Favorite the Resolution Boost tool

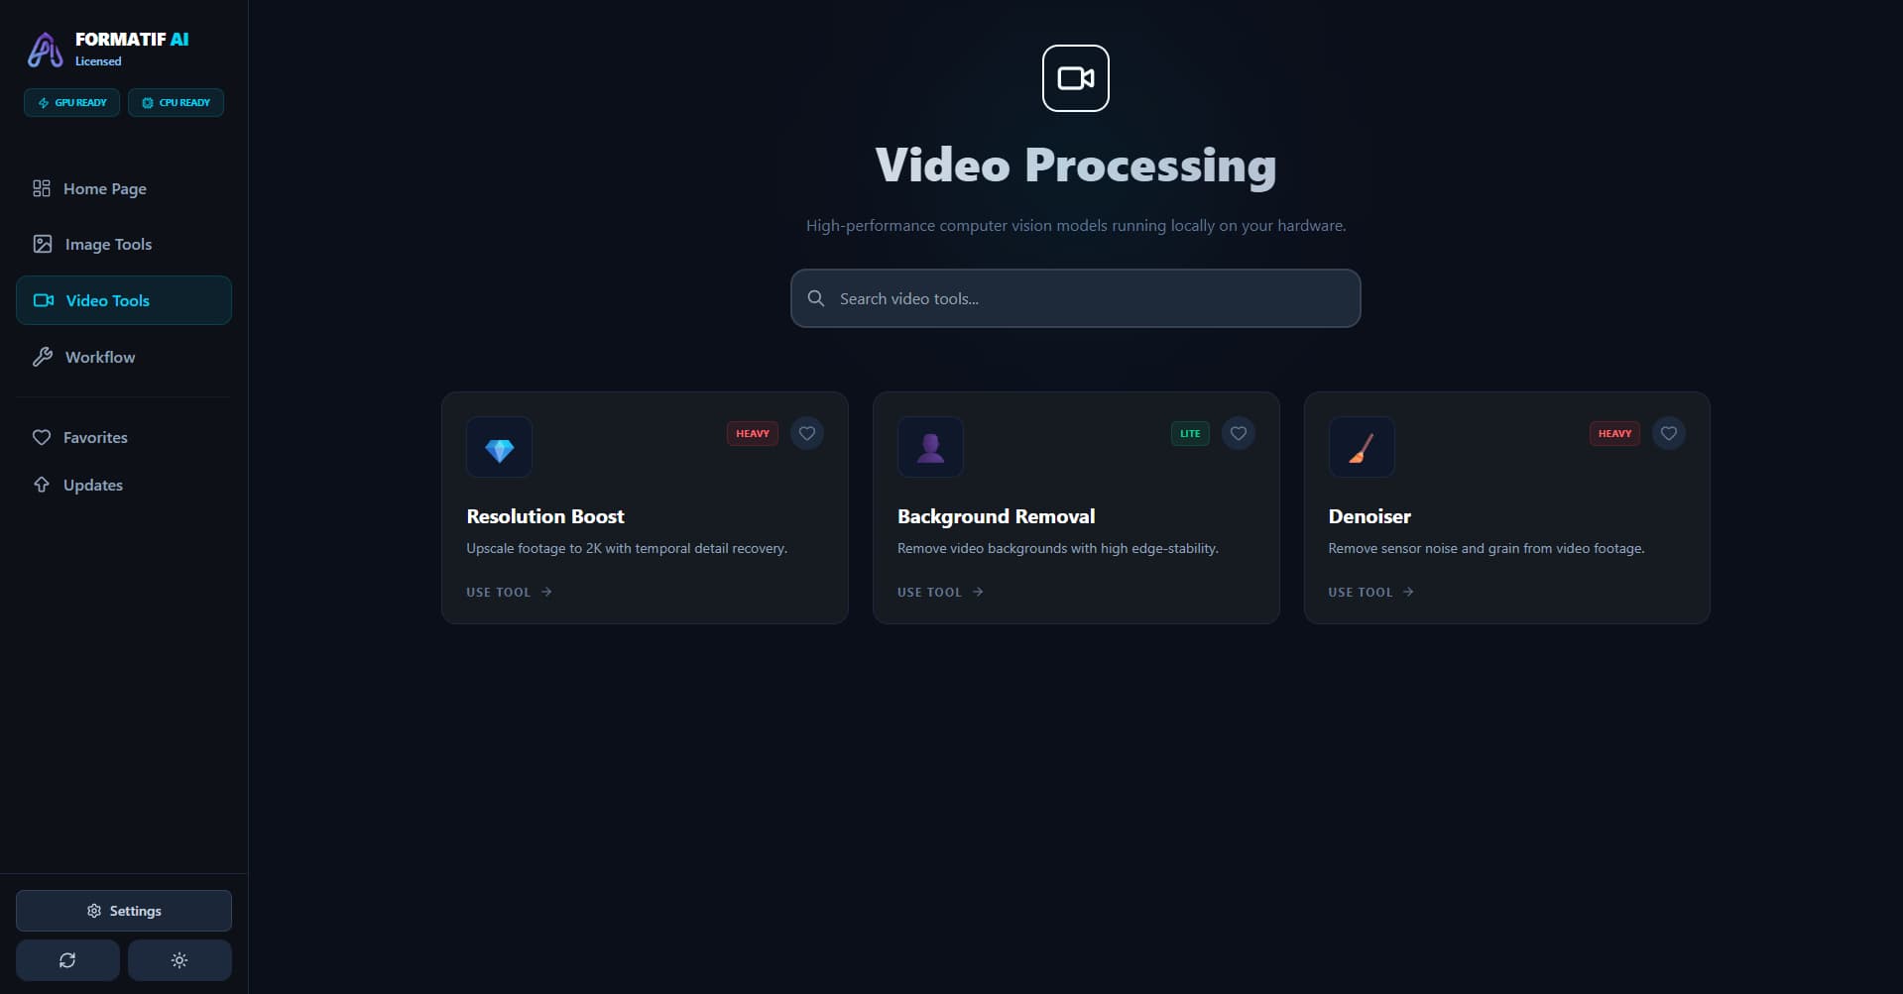pyautogui.click(x=807, y=433)
